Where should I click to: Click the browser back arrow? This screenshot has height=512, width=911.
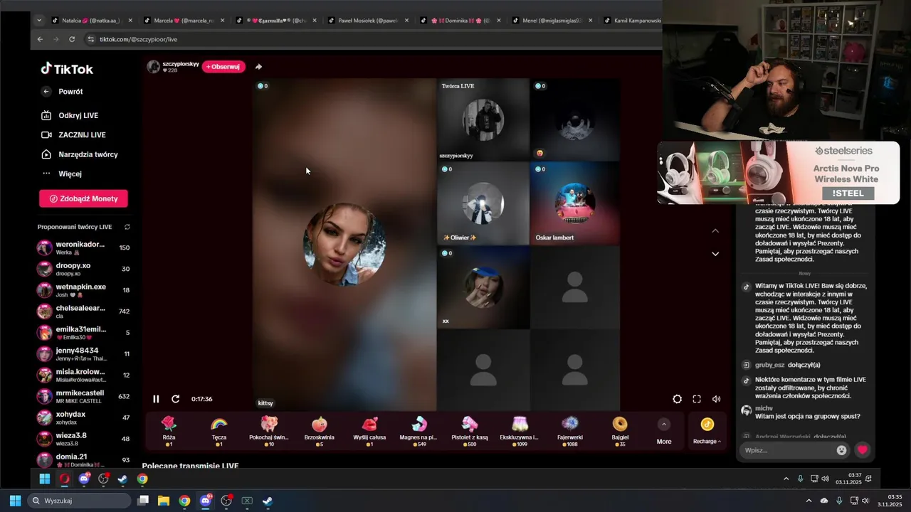click(40, 39)
